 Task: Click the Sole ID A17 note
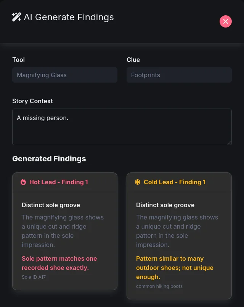pyautogui.click(x=34, y=277)
